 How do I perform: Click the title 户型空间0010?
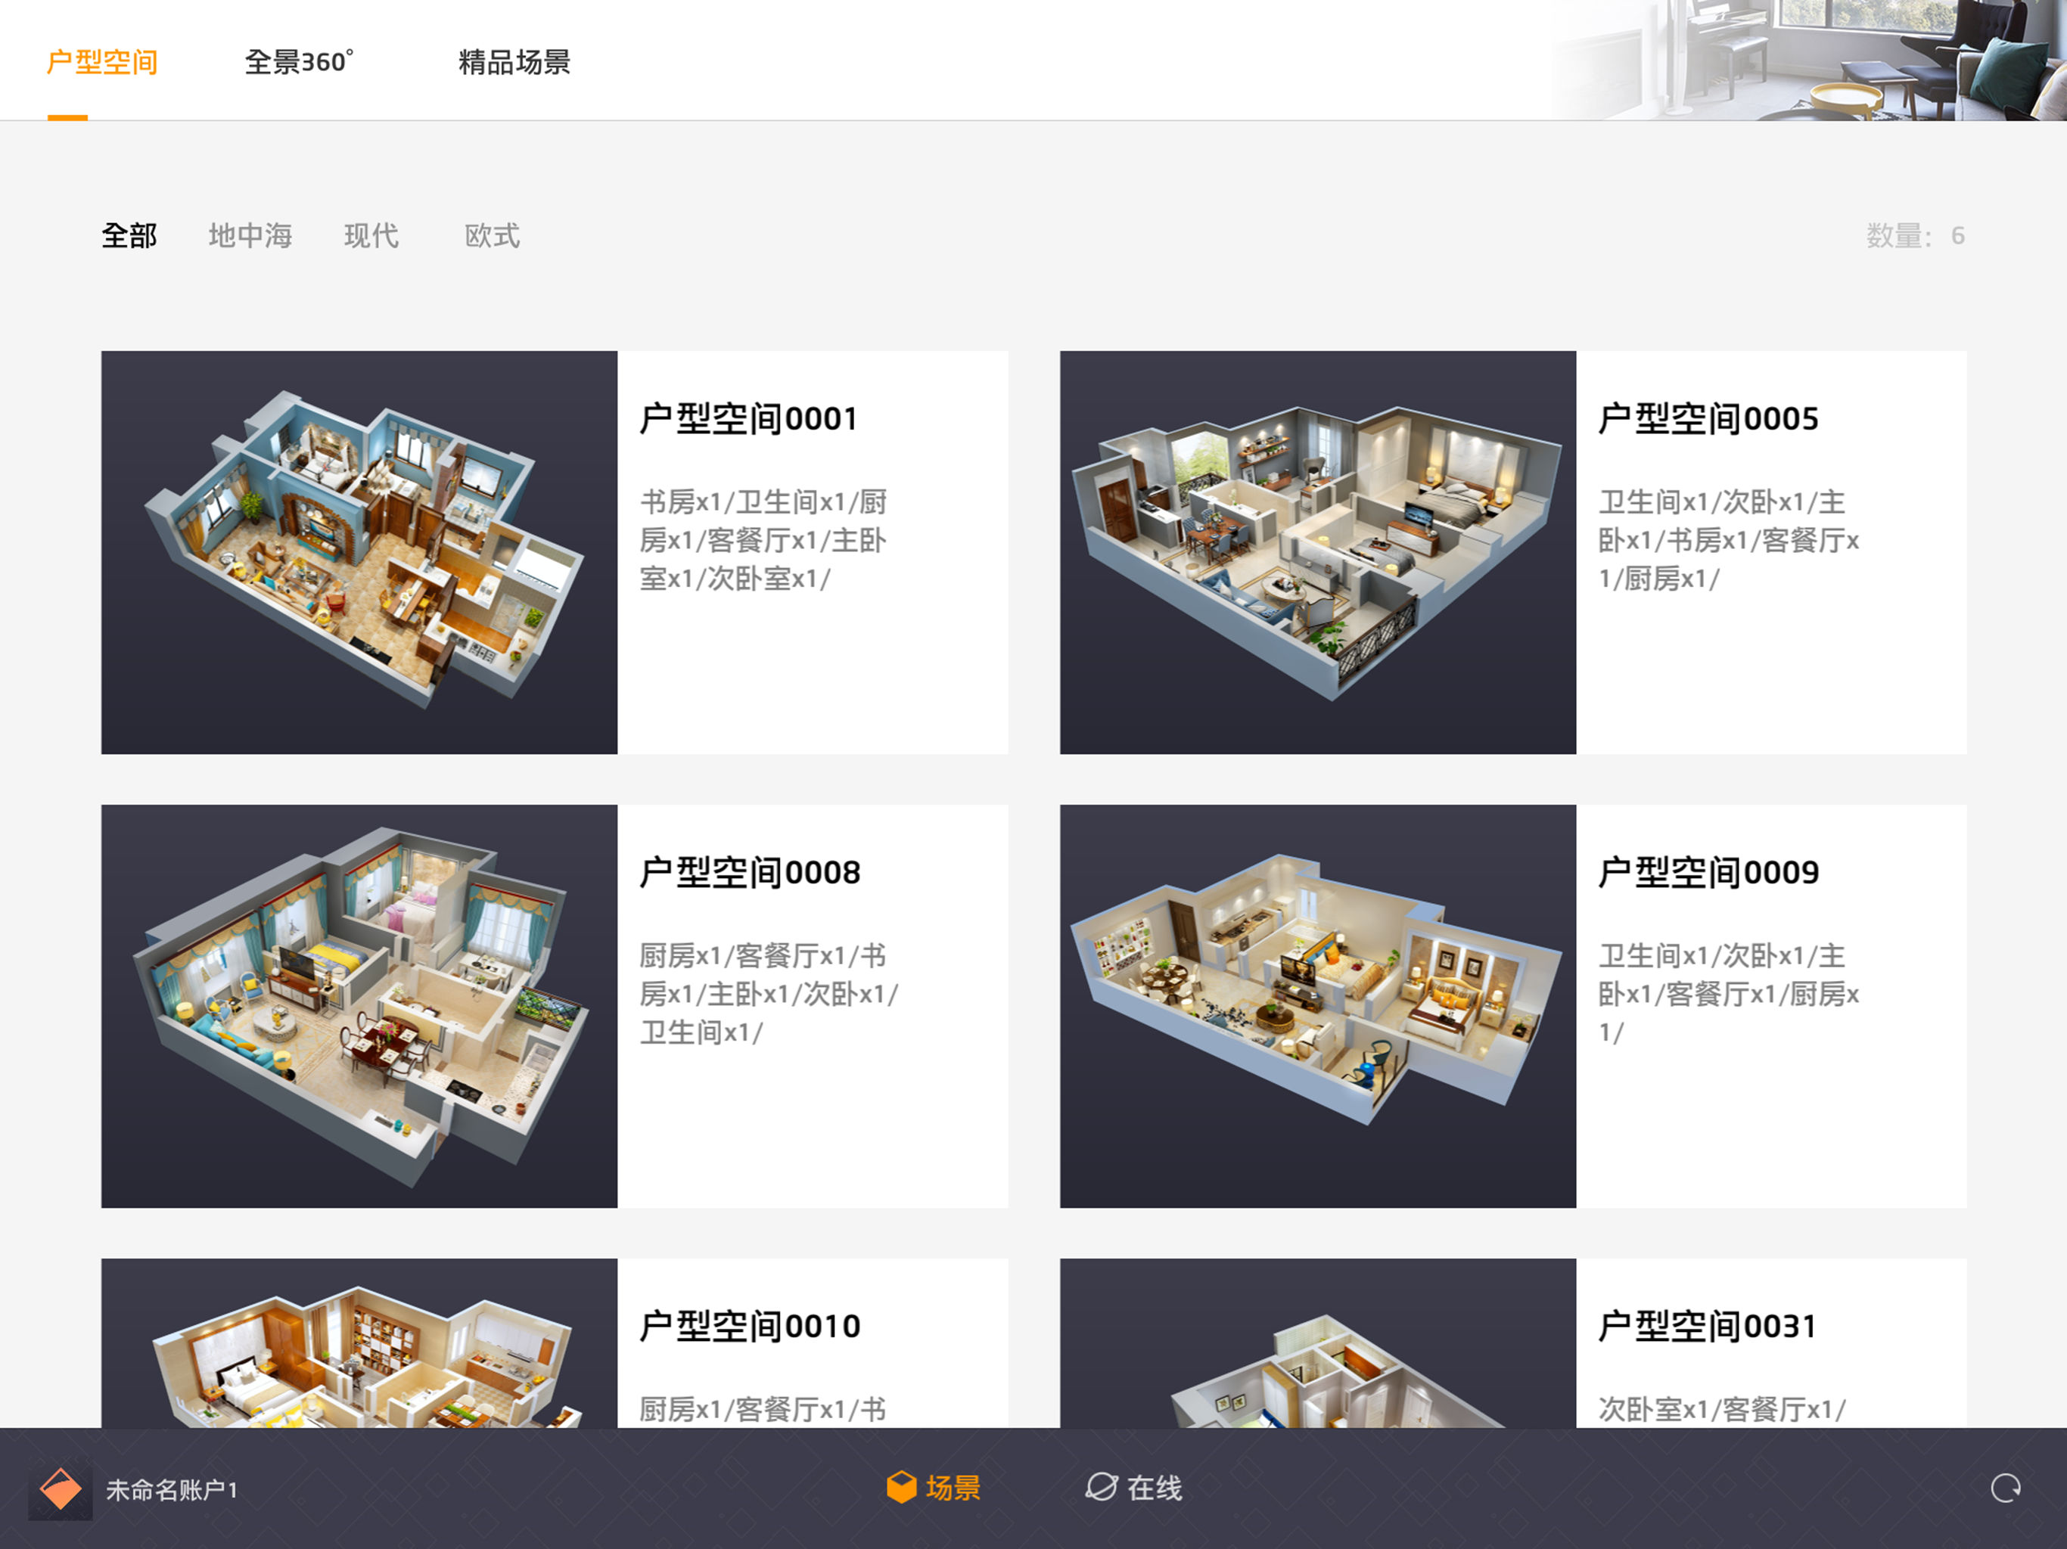coord(750,1327)
